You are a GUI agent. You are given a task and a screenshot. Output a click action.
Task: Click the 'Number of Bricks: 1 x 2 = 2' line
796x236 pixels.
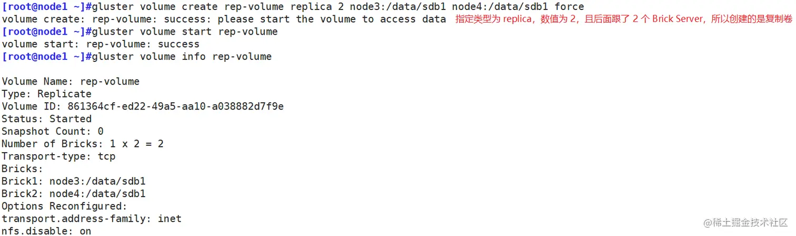pyautogui.click(x=83, y=144)
